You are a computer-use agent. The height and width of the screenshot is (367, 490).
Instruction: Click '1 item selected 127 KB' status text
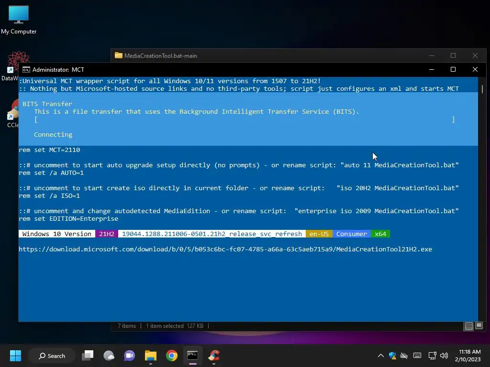(174, 326)
